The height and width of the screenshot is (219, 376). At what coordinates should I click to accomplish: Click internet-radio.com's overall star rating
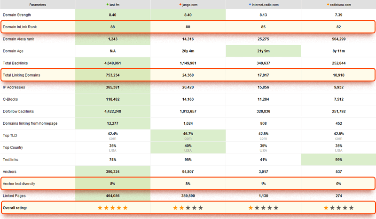pos(263,208)
